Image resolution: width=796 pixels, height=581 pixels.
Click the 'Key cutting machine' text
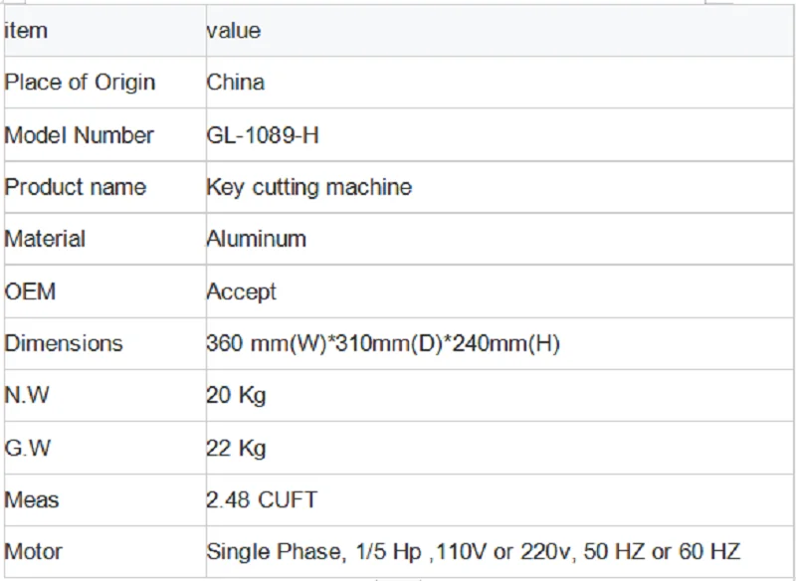coord(308,187)
